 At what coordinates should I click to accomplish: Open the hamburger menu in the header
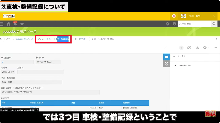coord(2,24)
